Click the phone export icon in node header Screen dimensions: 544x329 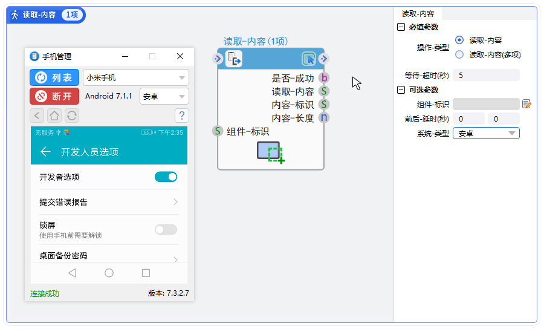pyautogui.click(x=234, y=59)
